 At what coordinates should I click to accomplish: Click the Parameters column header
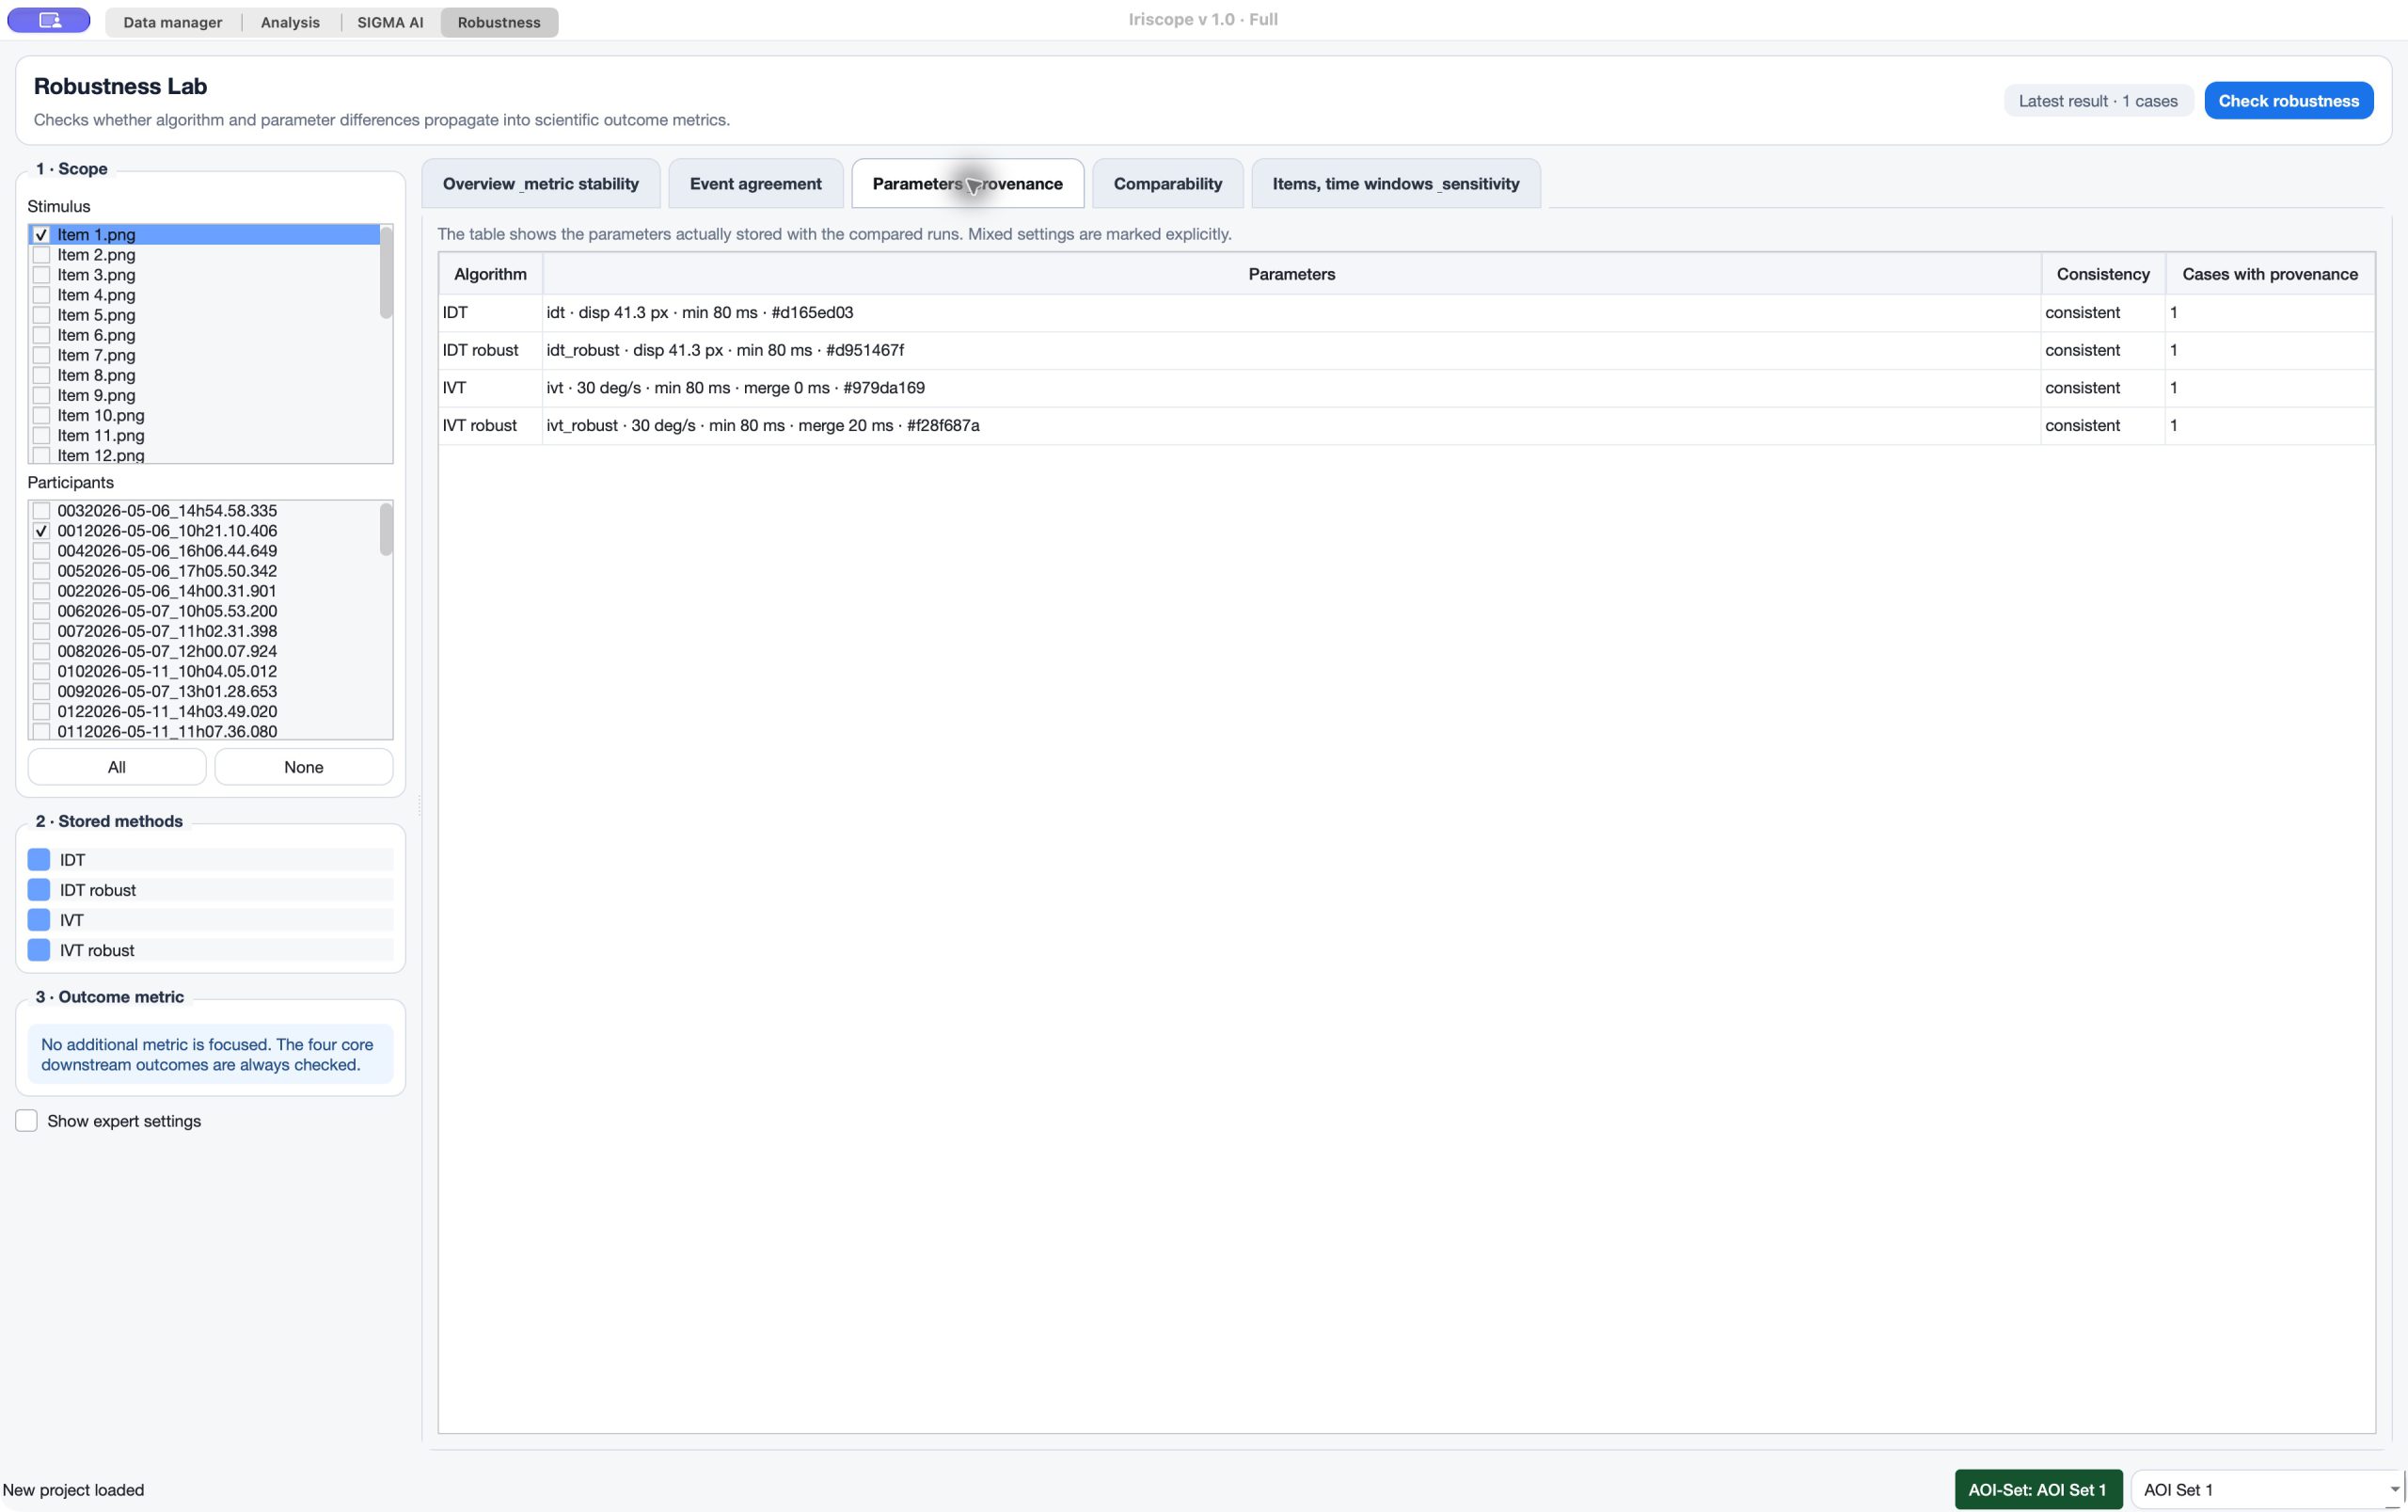[x=1291, y=274]
